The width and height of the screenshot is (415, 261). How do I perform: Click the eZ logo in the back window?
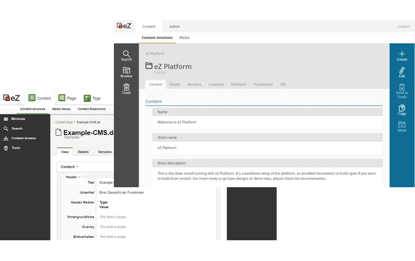[12, 98]
